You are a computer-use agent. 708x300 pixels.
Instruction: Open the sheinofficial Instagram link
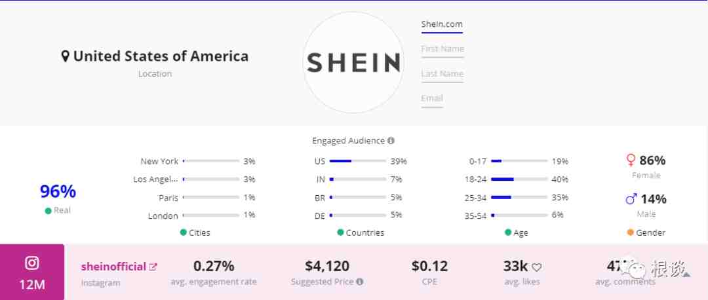(113, 267)
